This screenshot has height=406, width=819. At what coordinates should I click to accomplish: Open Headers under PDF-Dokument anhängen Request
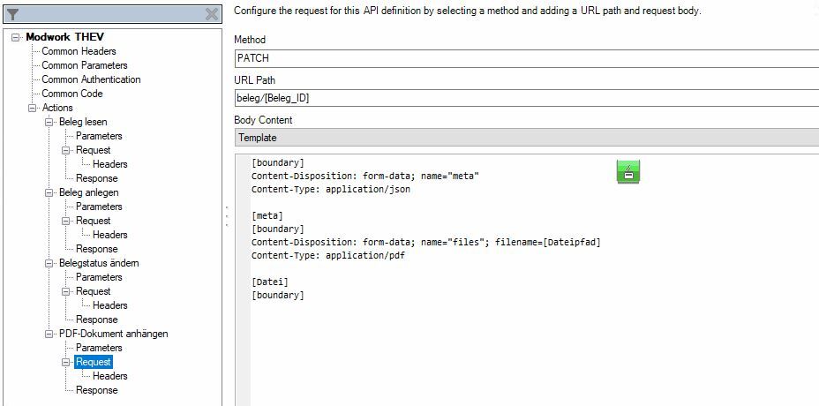(110, 376)
